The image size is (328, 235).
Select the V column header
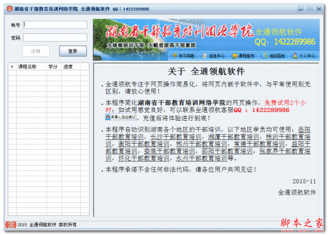click(x=12, y=67)
